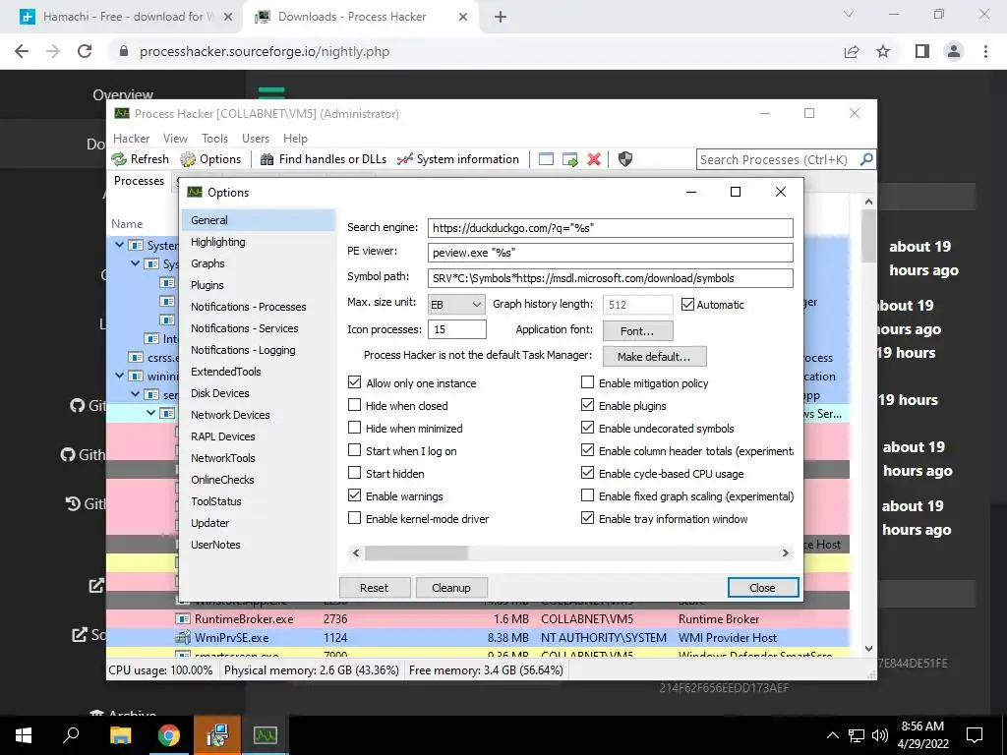Open the Users menu
1007x755 pixels.
pos(256,138)
